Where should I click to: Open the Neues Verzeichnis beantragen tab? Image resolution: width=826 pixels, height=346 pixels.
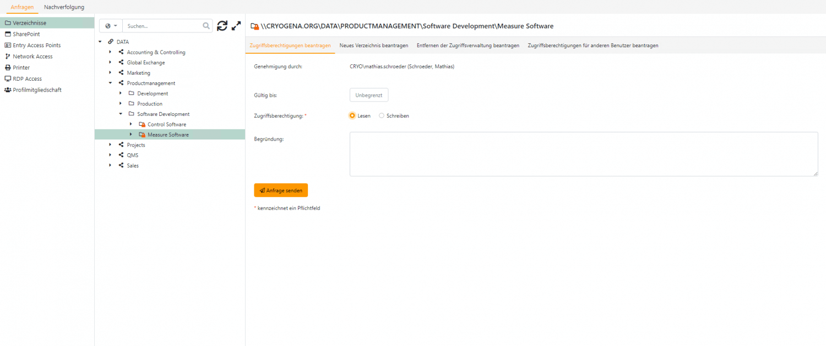(373, 46)
